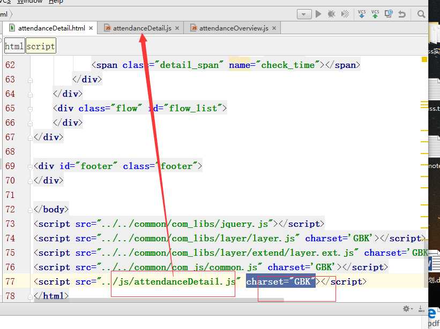This screenshot has height=329, width=440.
Task: Click the VCS Update Project icon
Action: click(362, 14)
